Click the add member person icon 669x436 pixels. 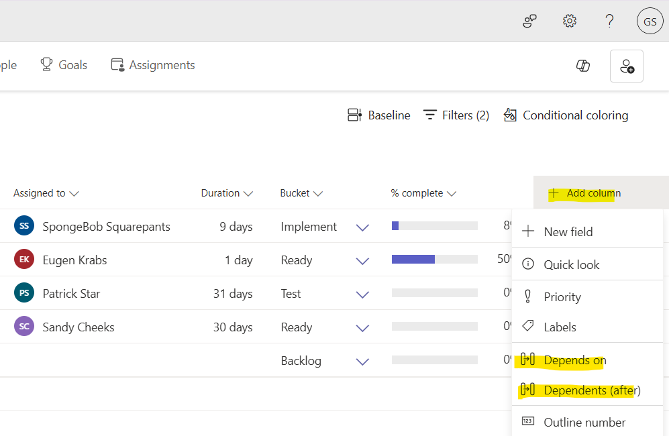click(x=626, y=66)
